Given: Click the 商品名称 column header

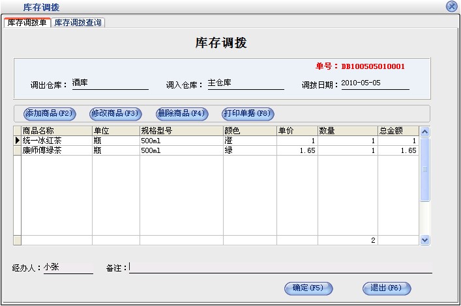Looking at the screenshot, I should click(x=56, y=131).
